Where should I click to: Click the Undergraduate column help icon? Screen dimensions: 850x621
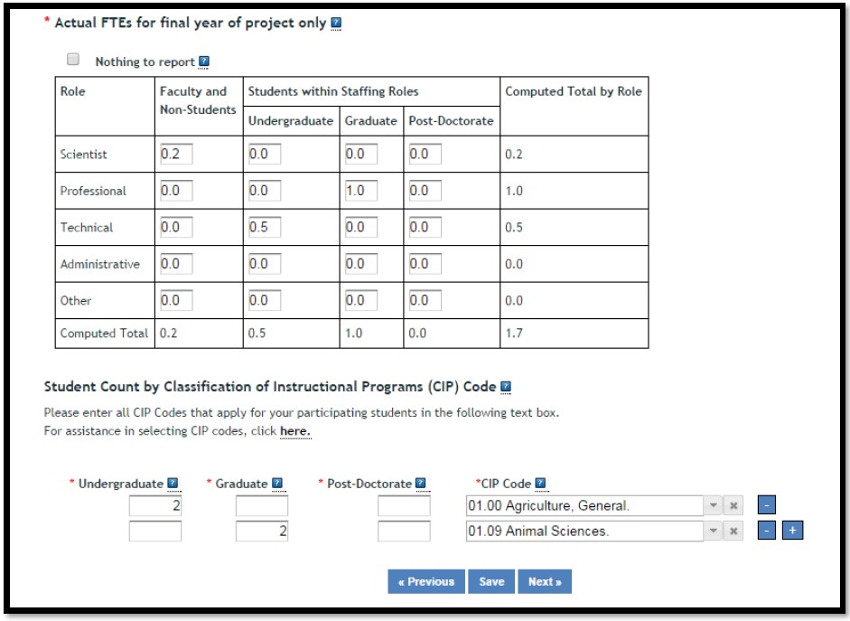173,484
